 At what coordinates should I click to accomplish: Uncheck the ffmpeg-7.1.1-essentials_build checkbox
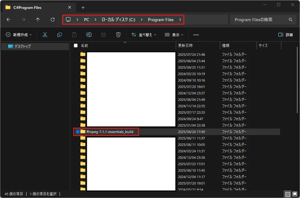78,132
